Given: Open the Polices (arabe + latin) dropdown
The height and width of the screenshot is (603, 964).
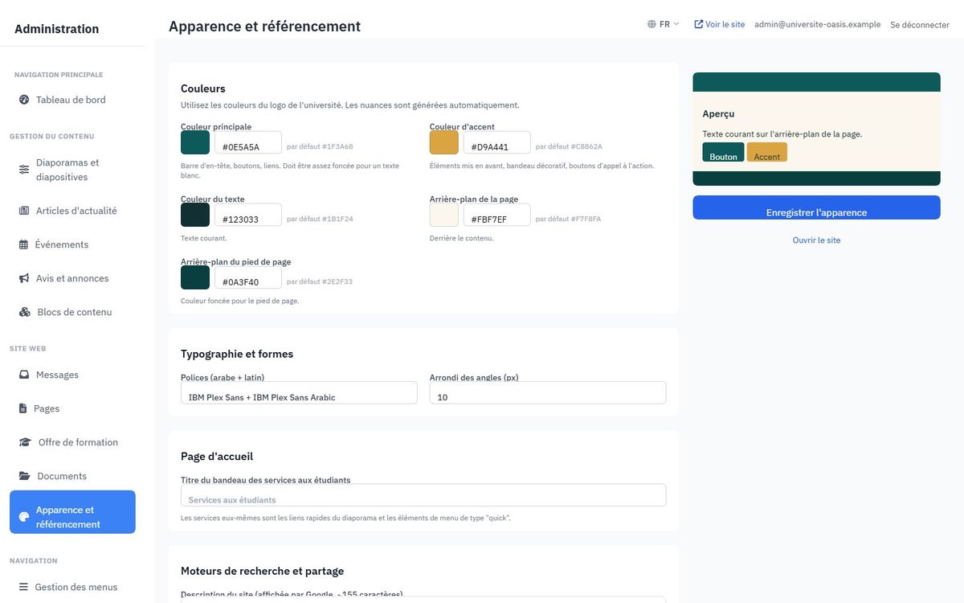Looking at the screenshot, I should [299, 392].
